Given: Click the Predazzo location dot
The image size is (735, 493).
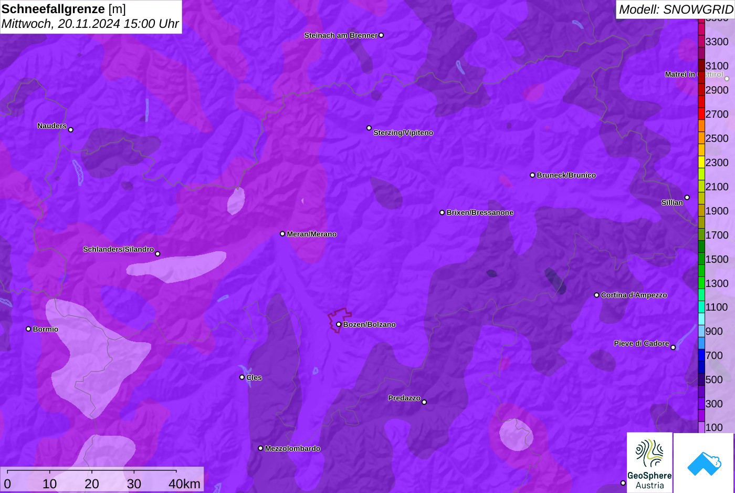Looking at the screenshot, I should [424, 402].
